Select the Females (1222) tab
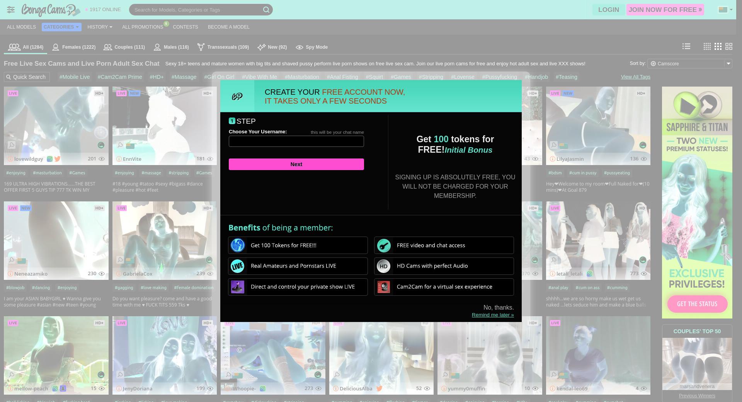The image size is (742, 402). 74,47
